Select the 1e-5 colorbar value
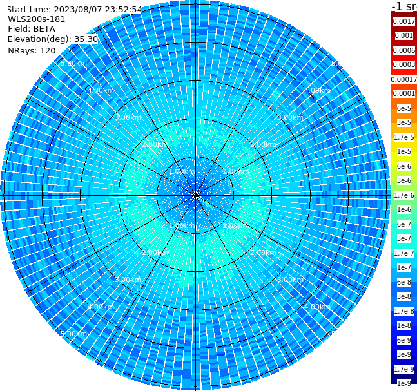Image resolution: width=417 pixels, height=391 pixels. (x=404, y=151)
